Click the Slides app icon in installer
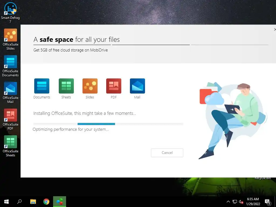 pos(90,86)
